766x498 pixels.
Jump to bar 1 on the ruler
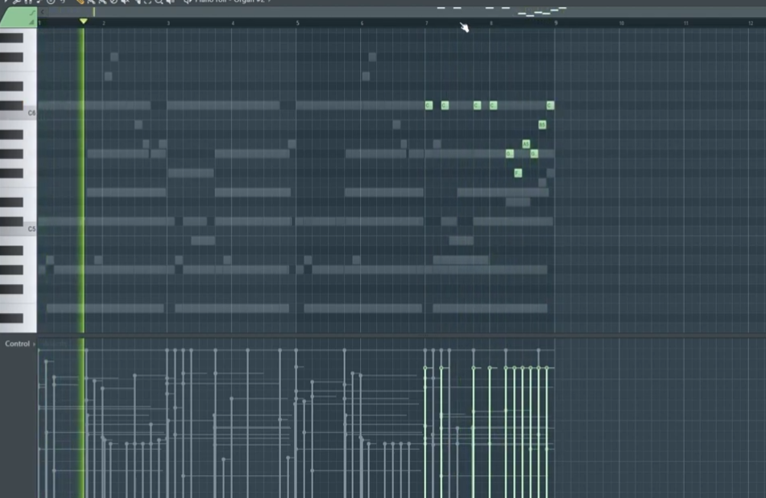click(x=39, y=23)
